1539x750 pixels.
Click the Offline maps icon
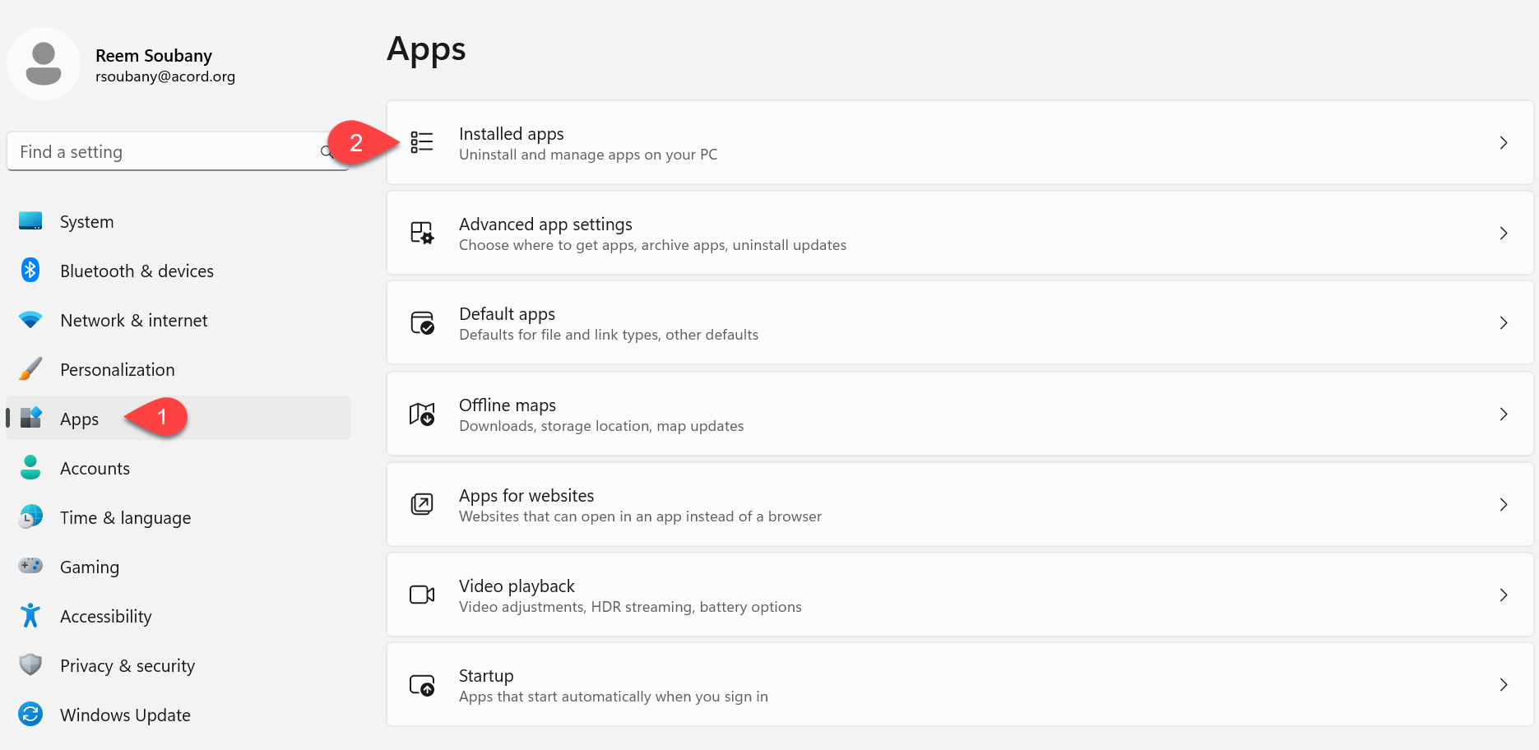click(422, 414)
